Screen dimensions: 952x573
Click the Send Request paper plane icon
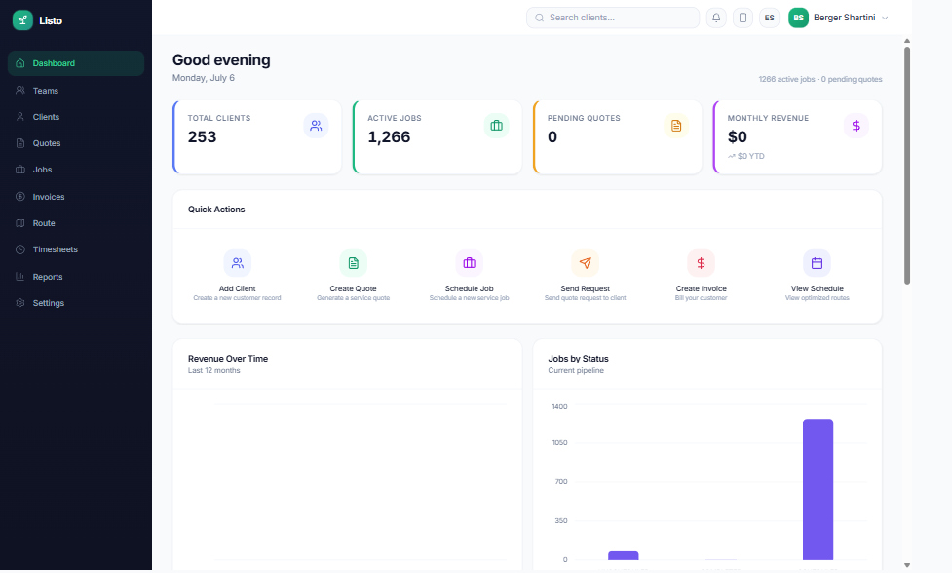point(586,263)
